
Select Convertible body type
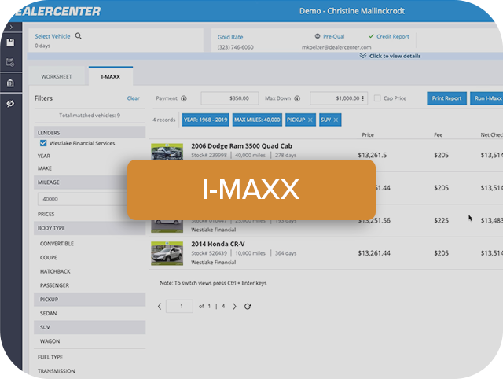click(x=57, y=244)
